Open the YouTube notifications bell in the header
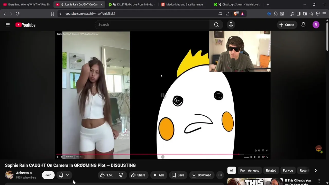The height and width of the screenshot is (185, 329). point(303,25)
